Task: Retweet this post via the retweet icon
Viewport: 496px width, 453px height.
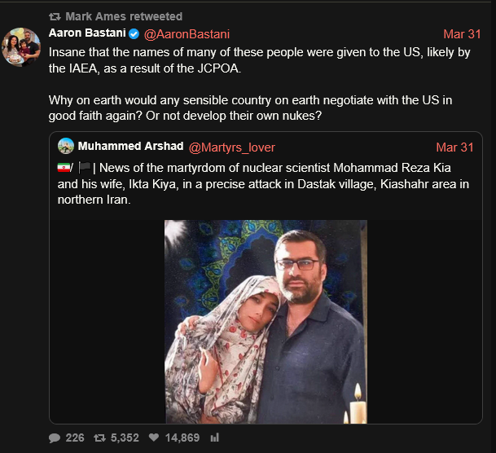Action: [x=99, y=438]
